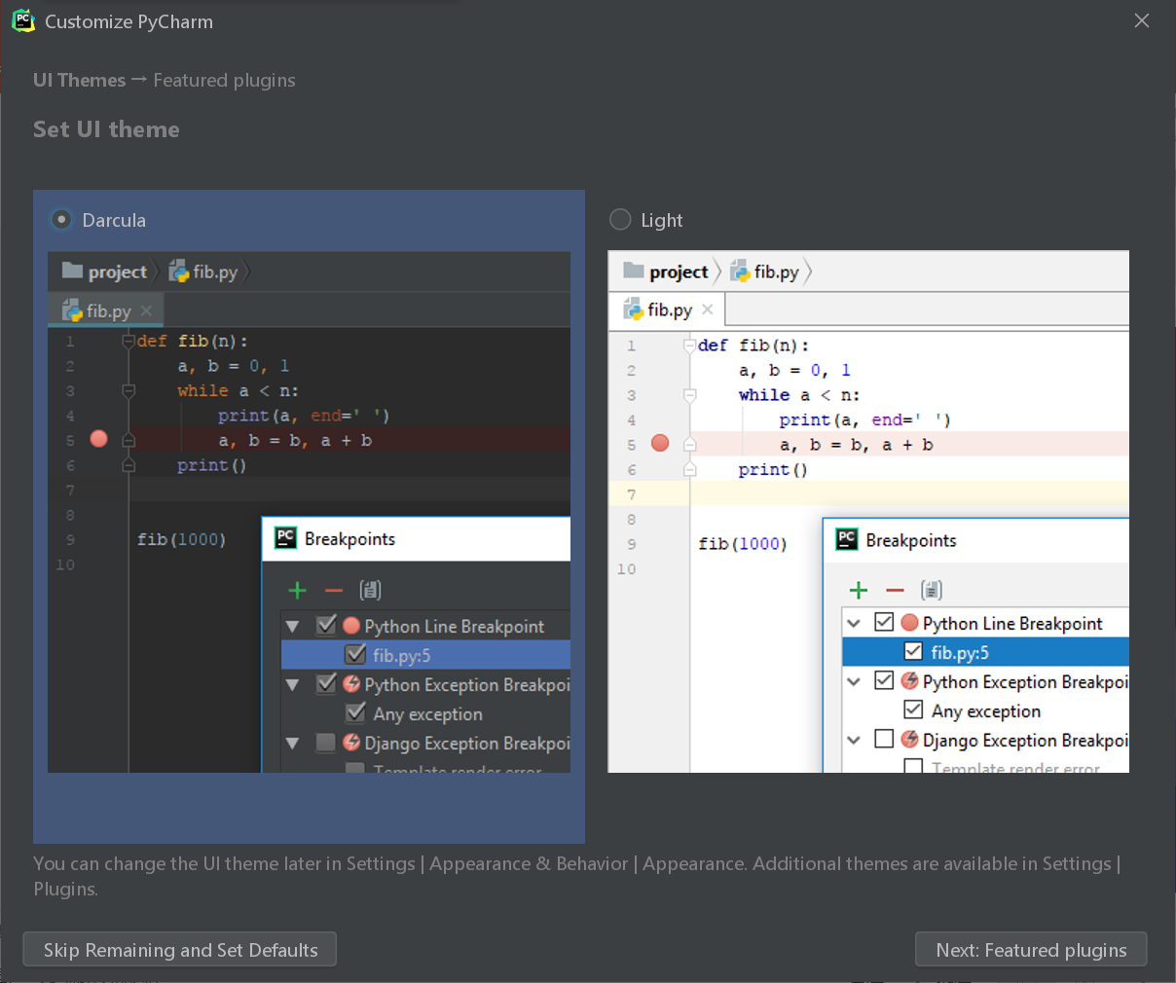Click red remove minus icon in Darcula preview
1176x983 pixels.
coord(334,590)
